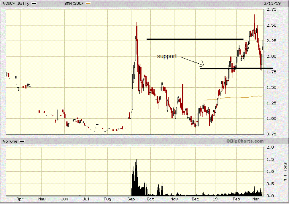Click the orange SMA(200) legend swatch
The height and width of the screenshot is (204, 289).
(88, 4)
